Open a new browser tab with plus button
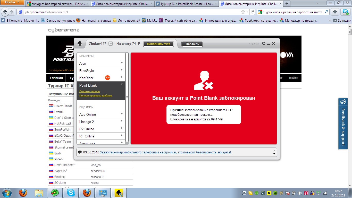This screenshot has width=352, height=198. (x=287, y=4)
